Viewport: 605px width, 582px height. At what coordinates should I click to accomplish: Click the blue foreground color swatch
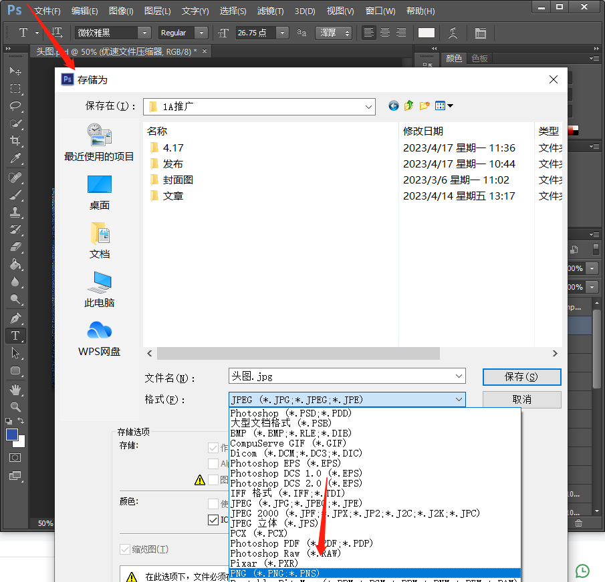point(11,434)
